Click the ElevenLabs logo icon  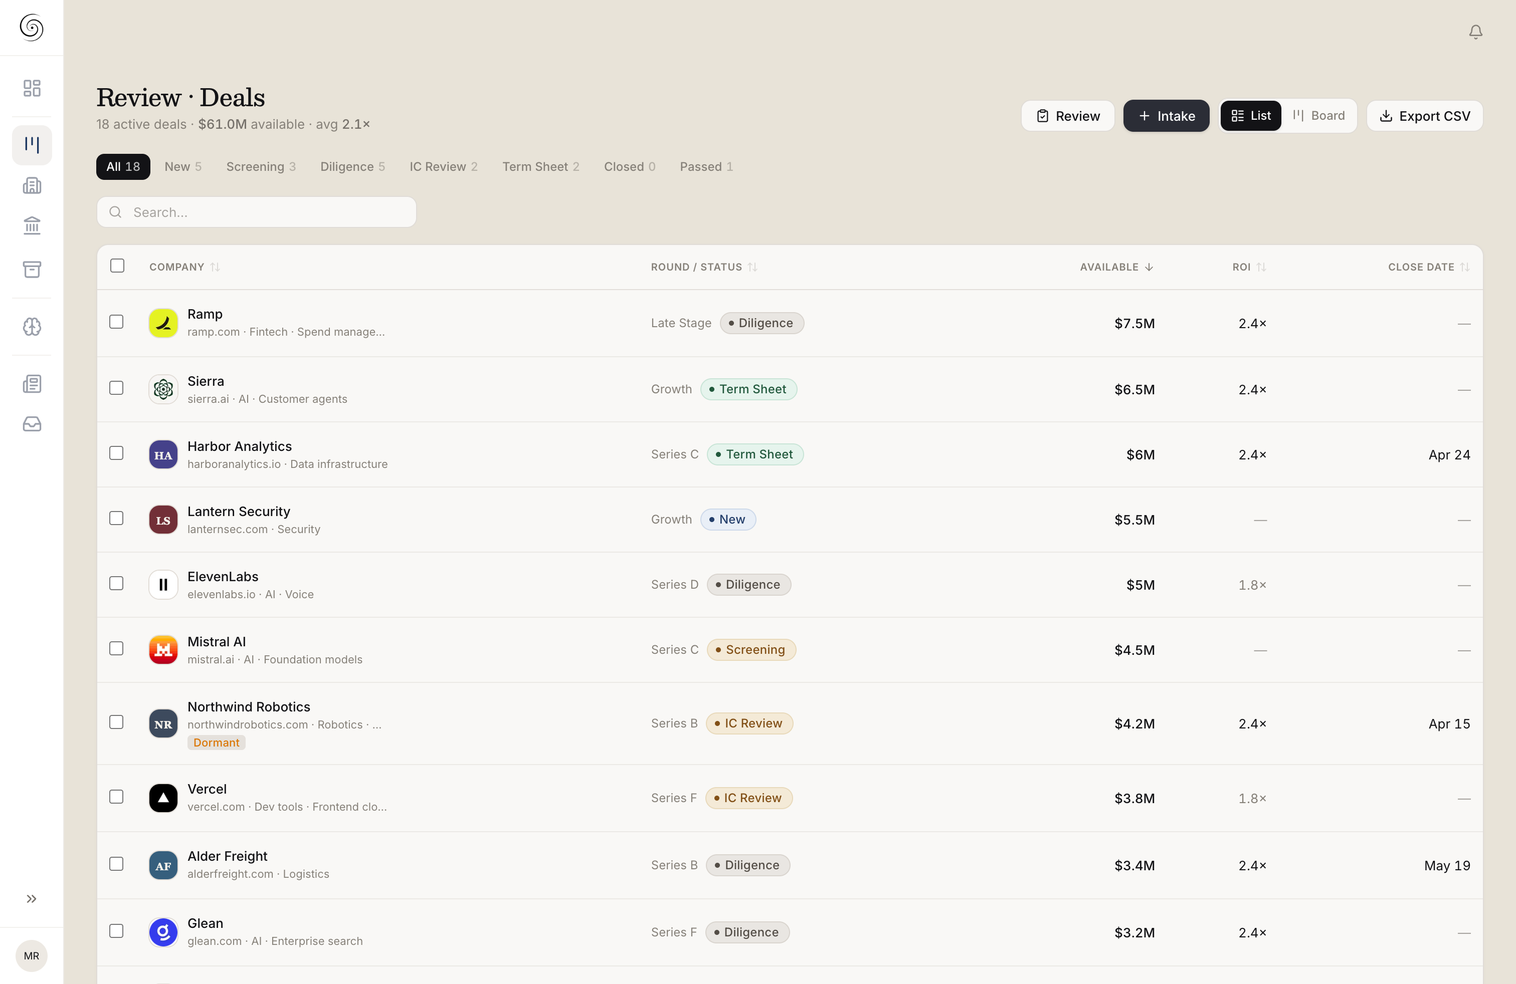(163, 584)
